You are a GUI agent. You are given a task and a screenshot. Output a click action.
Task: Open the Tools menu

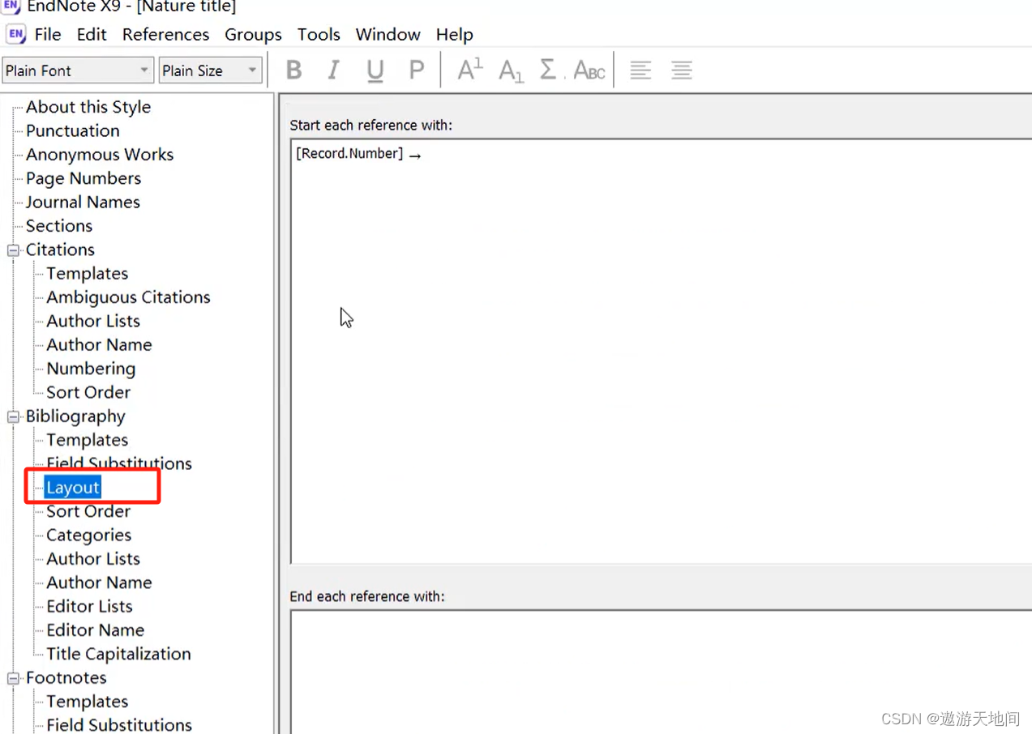(319, 35)
